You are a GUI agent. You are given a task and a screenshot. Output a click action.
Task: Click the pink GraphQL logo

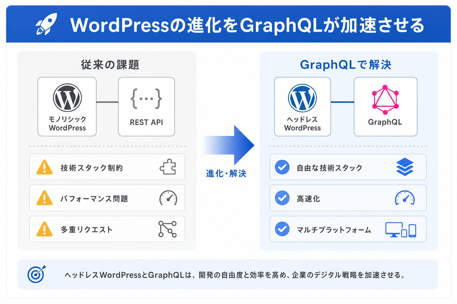click(x=385, y=100)
